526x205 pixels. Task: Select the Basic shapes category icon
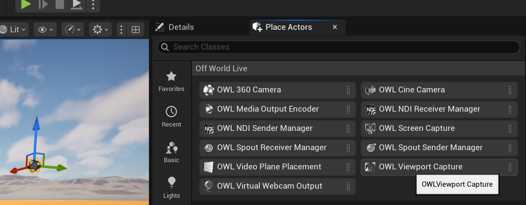point(171,153)
